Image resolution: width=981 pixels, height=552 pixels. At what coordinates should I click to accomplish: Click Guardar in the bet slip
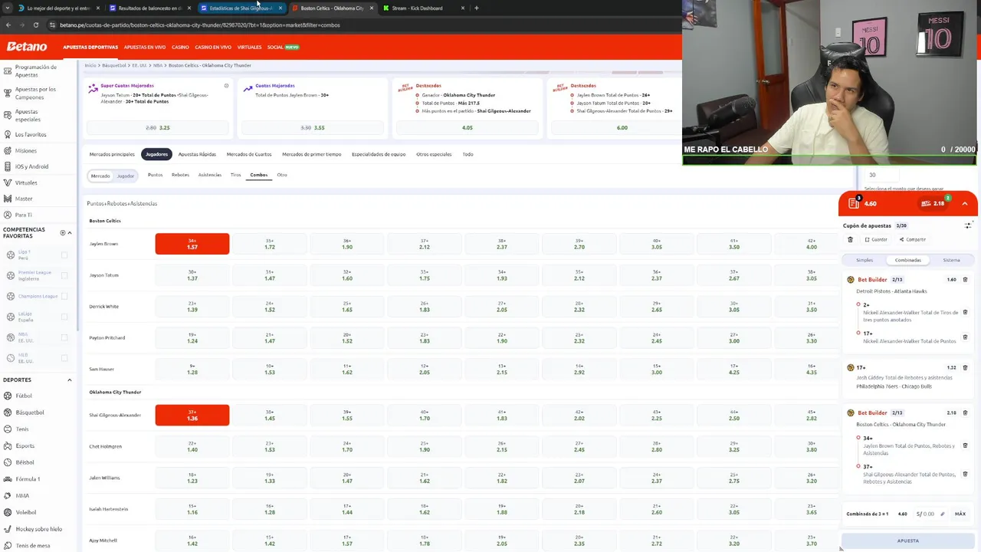point(876,239)
